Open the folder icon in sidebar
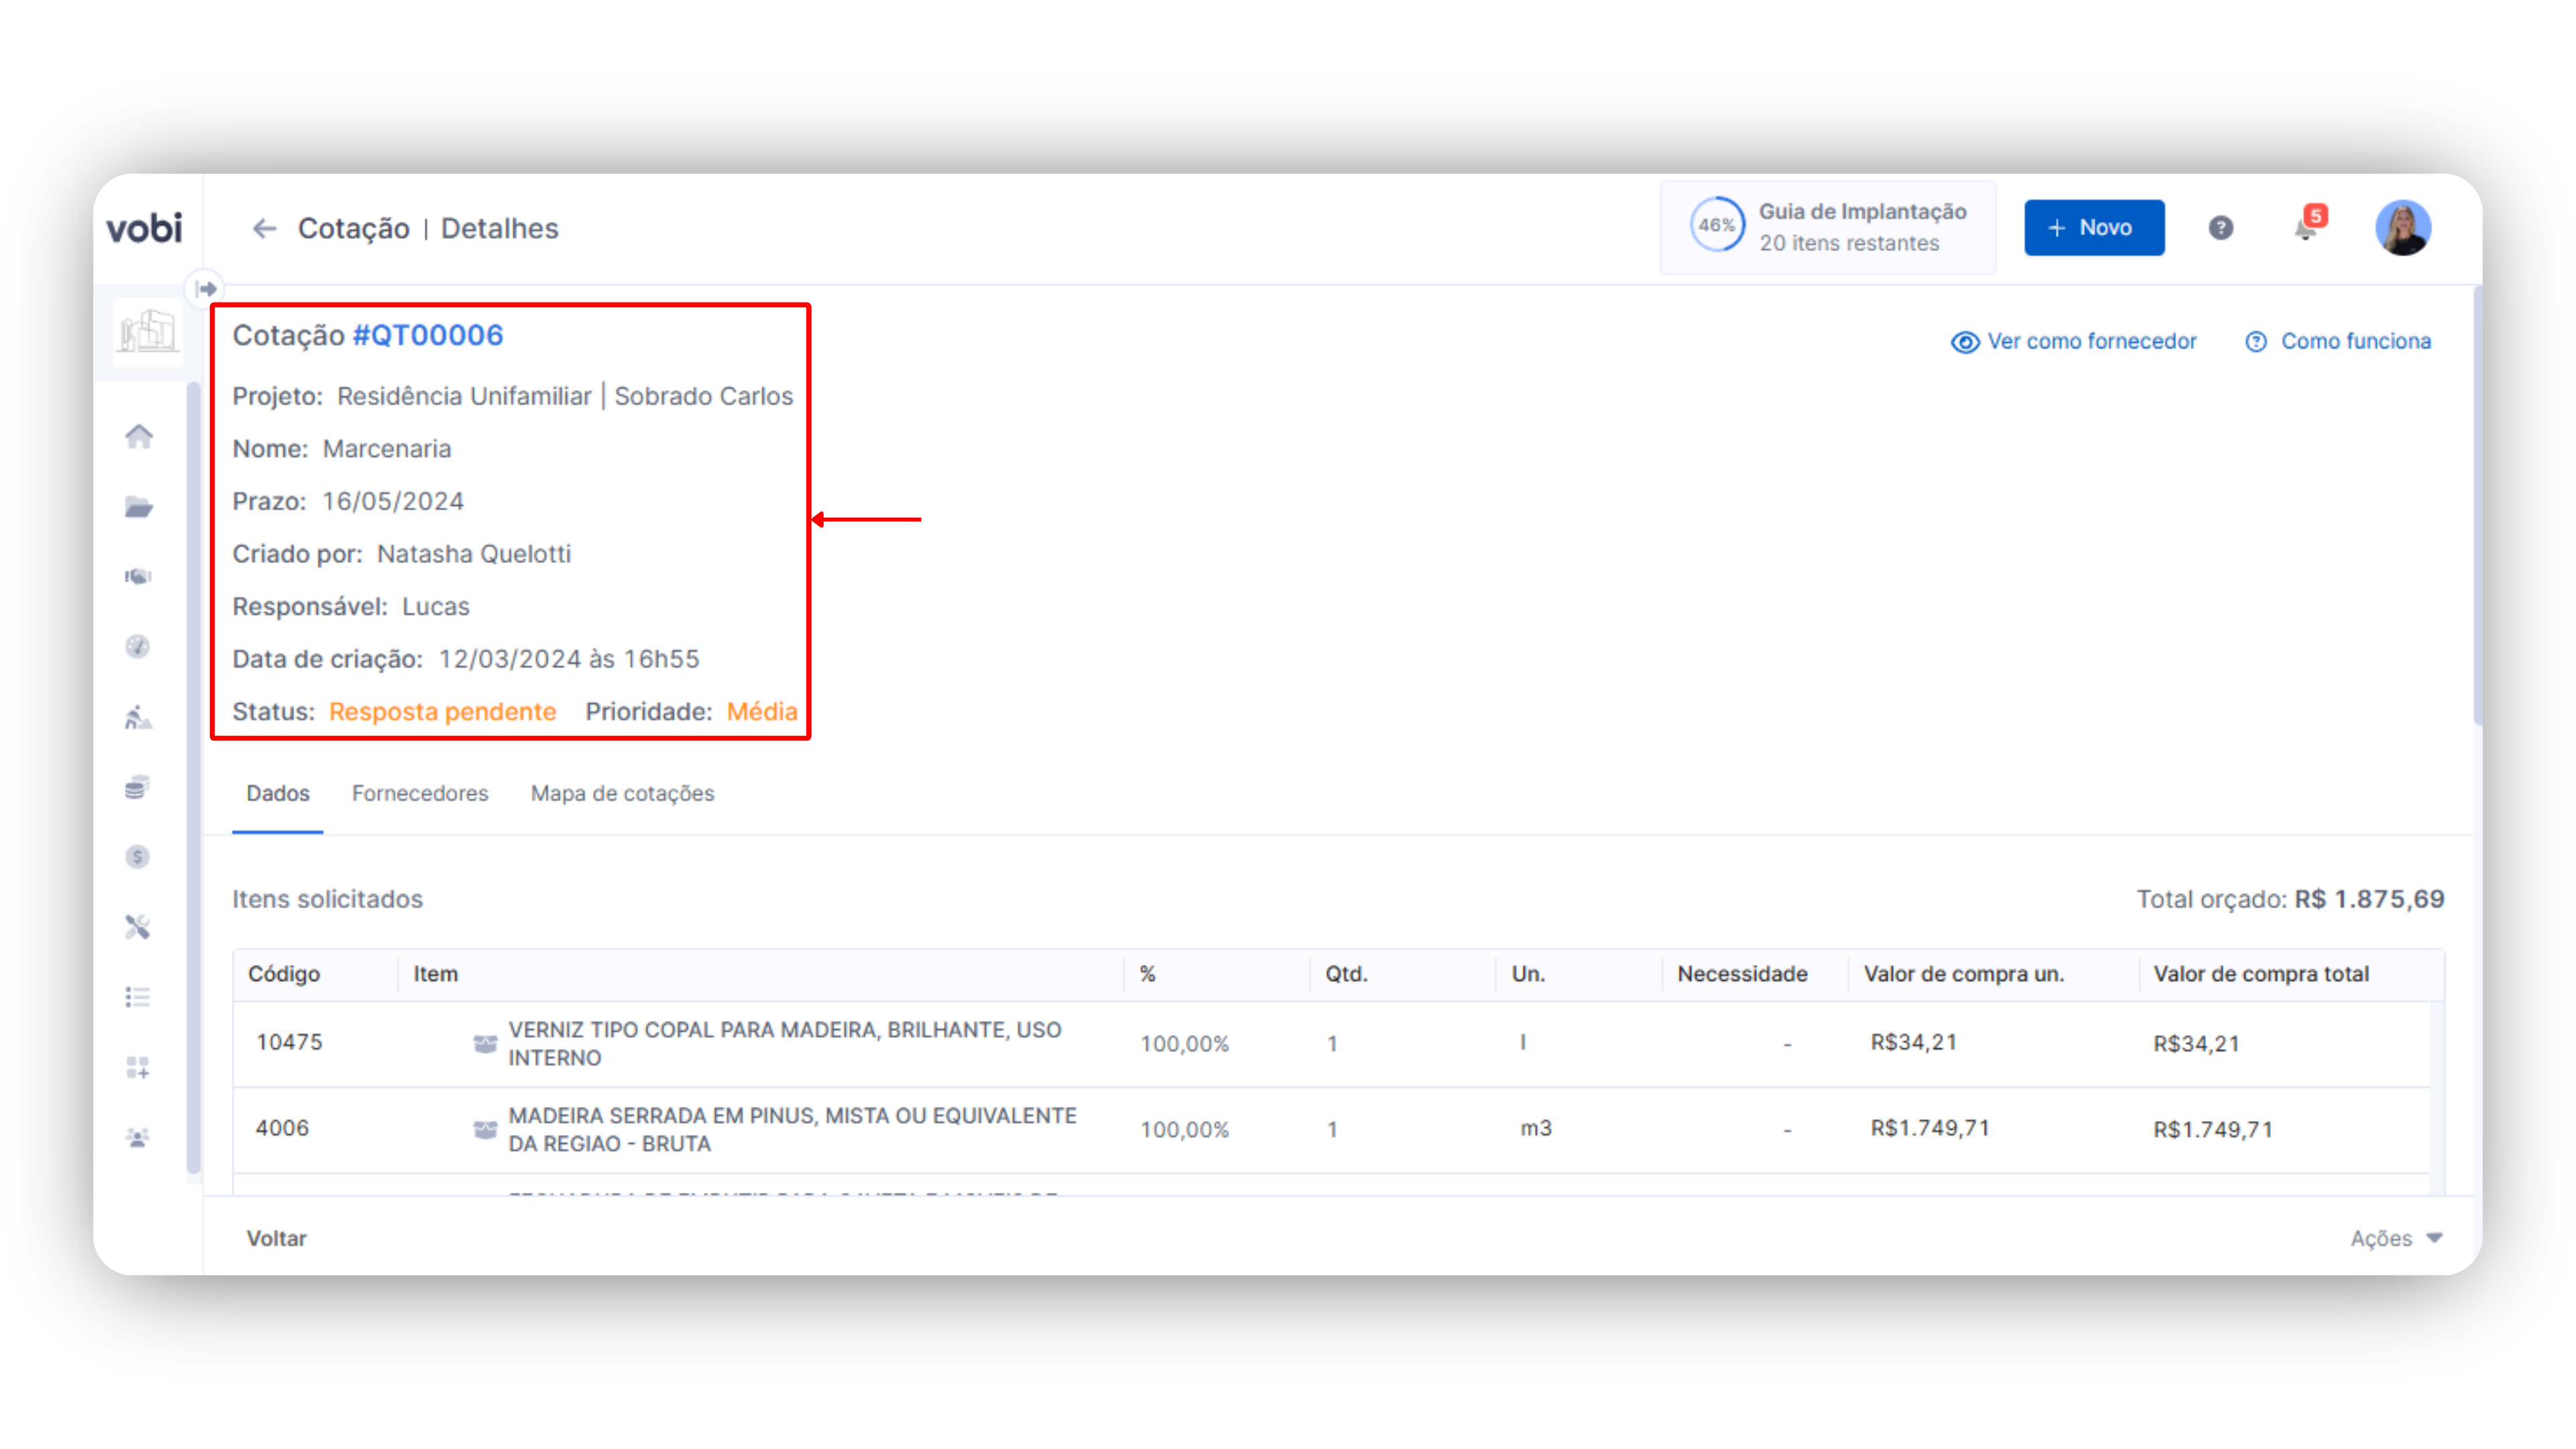 138,507
